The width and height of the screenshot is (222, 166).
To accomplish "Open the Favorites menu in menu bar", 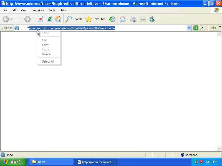I will 38,10.
